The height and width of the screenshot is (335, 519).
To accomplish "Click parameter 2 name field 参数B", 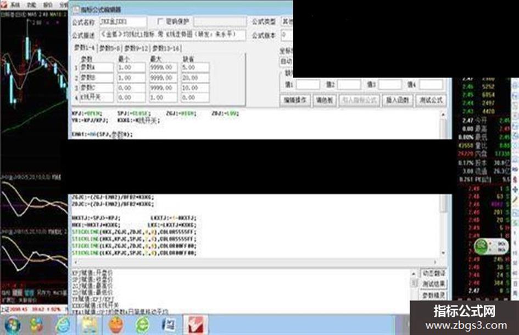I will pos(97,78).
